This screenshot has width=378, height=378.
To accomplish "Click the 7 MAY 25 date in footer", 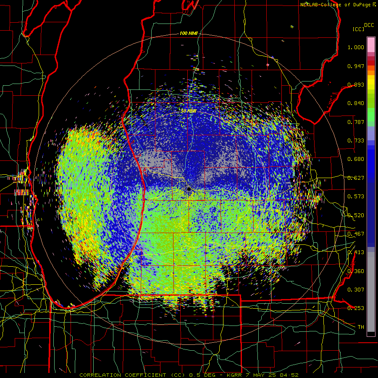I will coord(260,375).
